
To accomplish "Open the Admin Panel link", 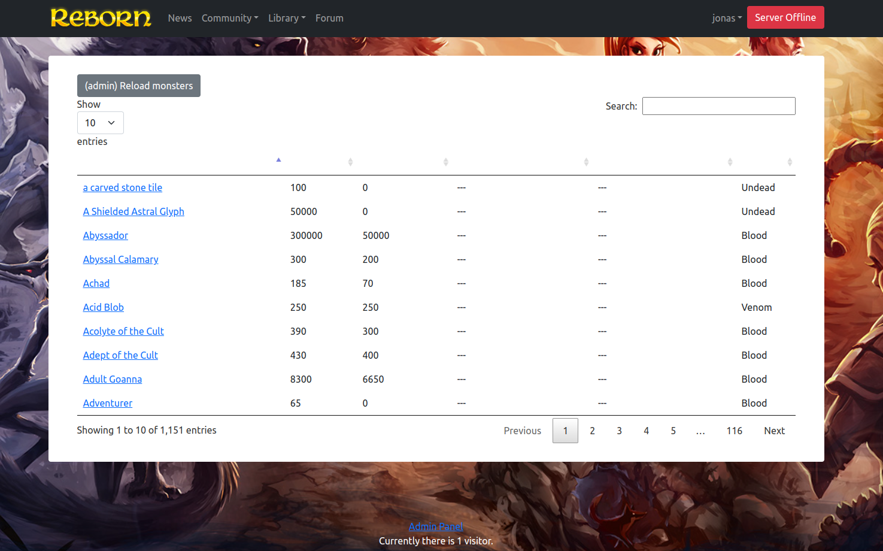I will tap(436, 526).
